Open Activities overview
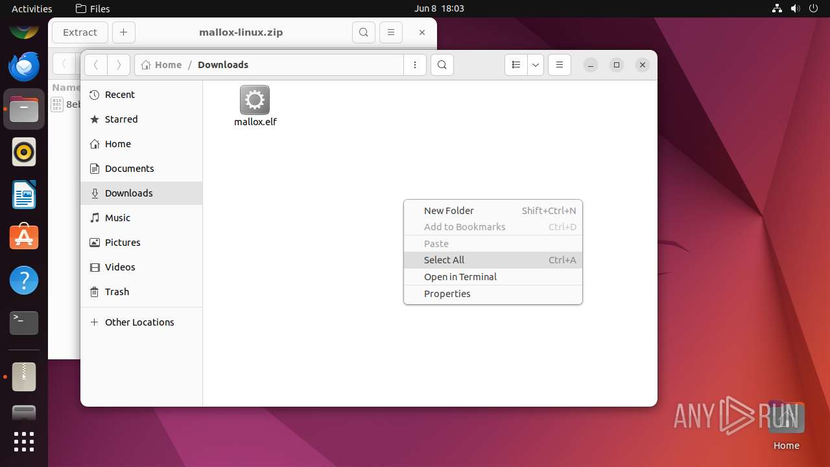Image resolution: width=830 pixels, height=467 pixels. (x=32, y=8)
